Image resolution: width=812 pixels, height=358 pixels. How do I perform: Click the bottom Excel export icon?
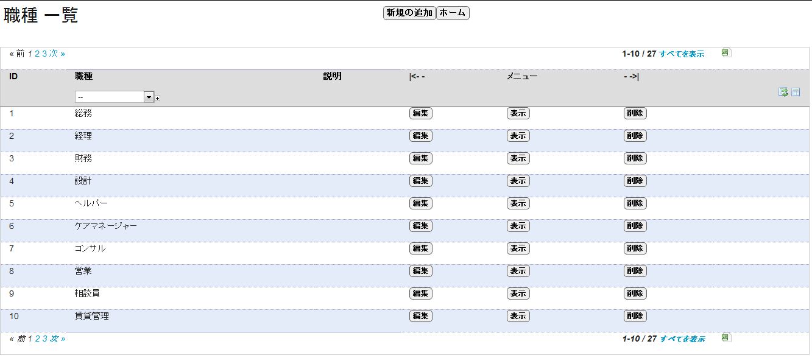click(726, 338)
